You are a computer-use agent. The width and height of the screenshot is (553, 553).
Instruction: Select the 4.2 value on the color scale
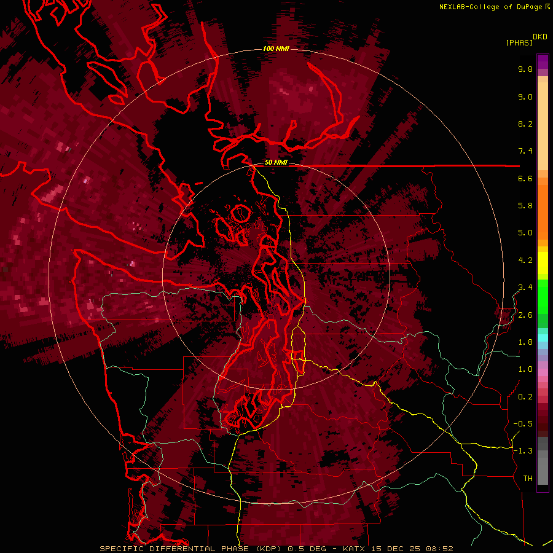coord(525,261)
